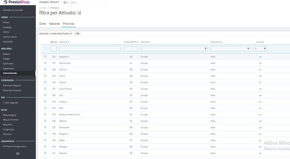Toggle activated checkmark for Avellino
This screenshot has width=290, height=159.
pyautogui.click(x=260, y=102)
